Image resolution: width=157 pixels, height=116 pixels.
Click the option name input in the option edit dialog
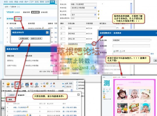[x=131, y=40]
